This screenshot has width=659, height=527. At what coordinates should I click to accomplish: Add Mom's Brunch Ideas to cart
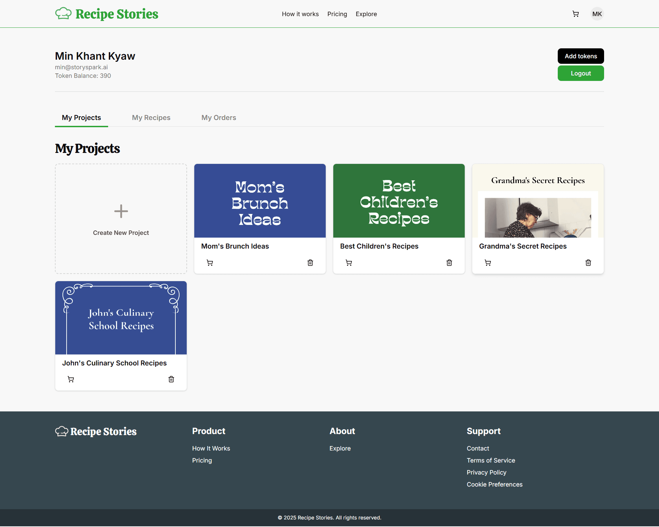click(x=210, y=263)
